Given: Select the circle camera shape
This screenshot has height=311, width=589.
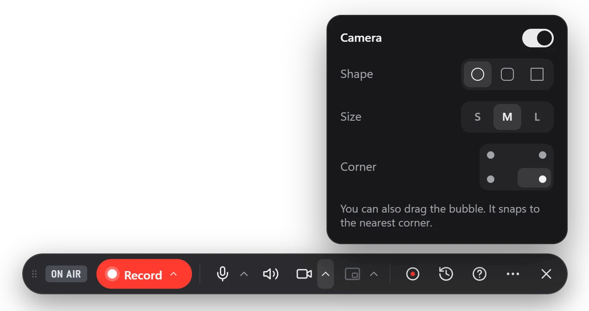Looking at the screenshot, I should (x=478, y=74).
